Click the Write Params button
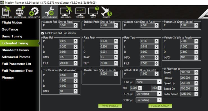The width and height of the screenshot is (208, 111). pos(110,106)
